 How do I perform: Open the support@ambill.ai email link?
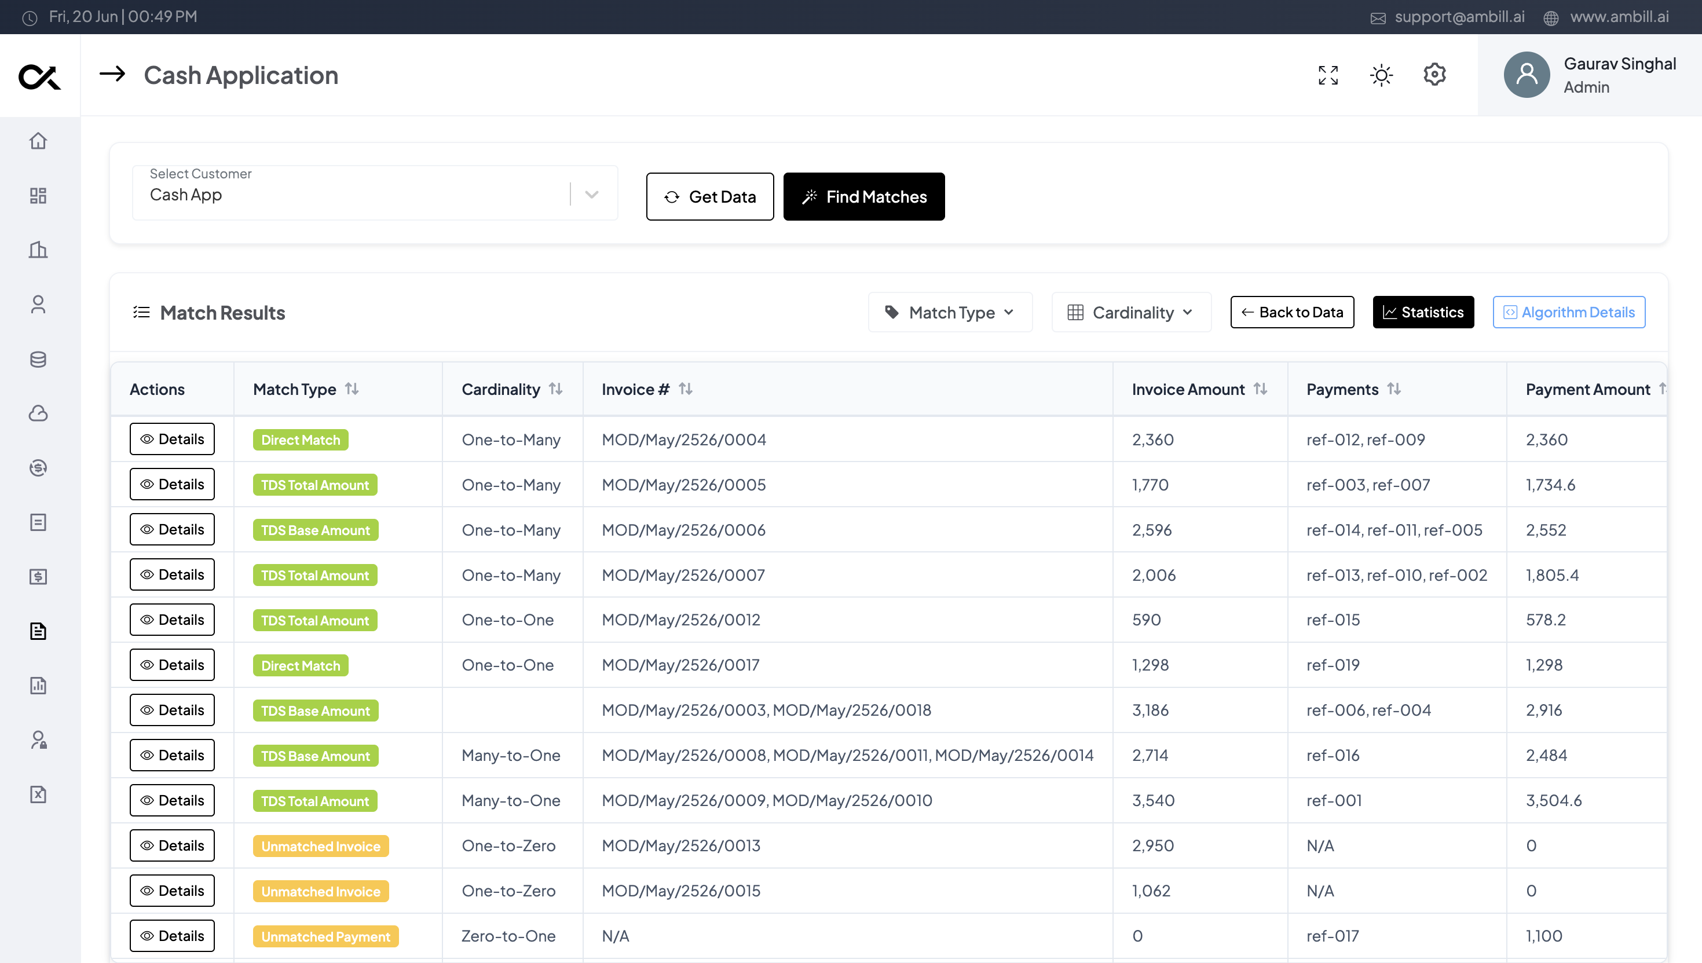(1459, 17)
